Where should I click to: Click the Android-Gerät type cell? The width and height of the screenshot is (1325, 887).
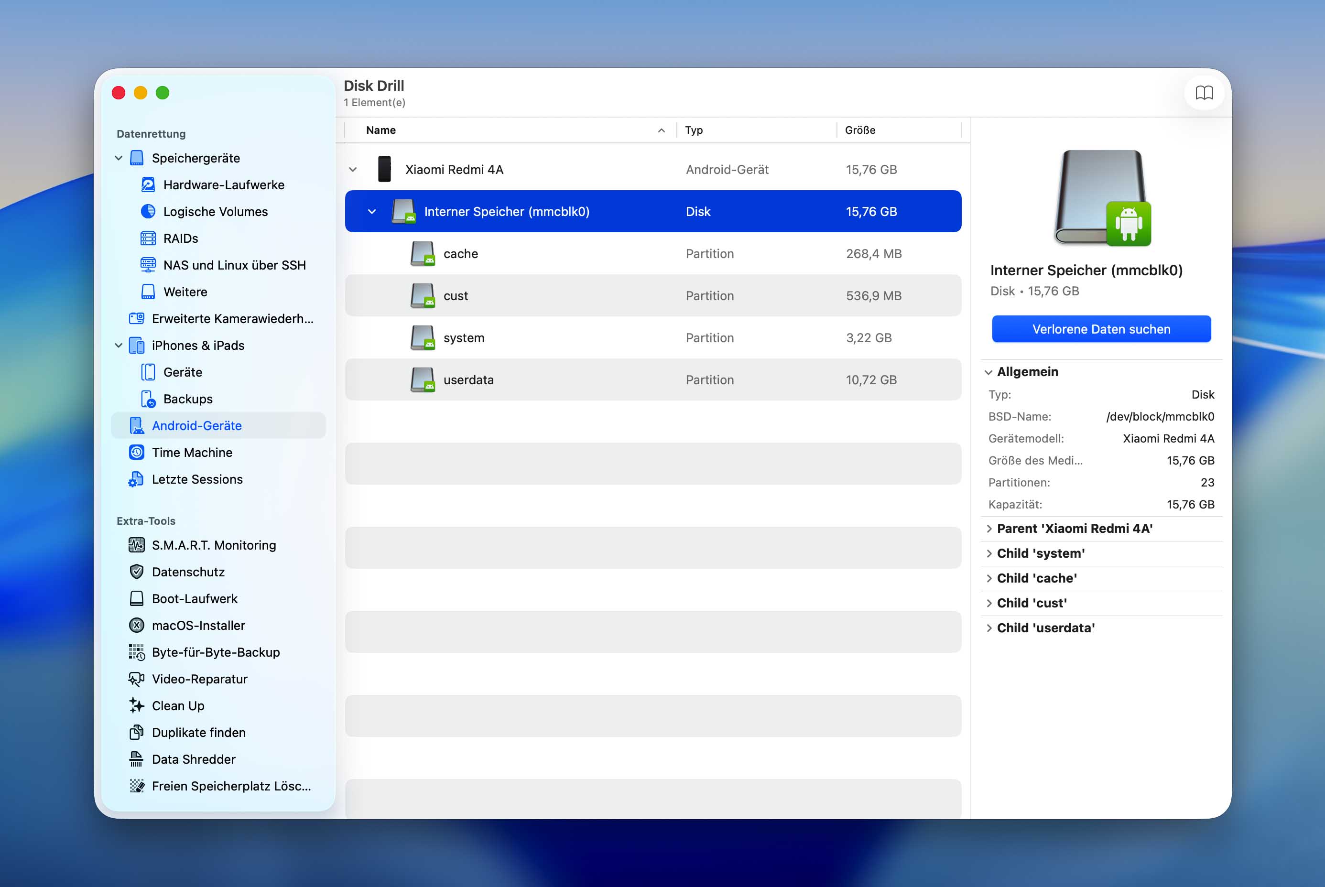(x=727, y=169)
